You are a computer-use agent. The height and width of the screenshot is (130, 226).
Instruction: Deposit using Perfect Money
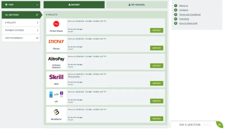(x=156, y=30)
